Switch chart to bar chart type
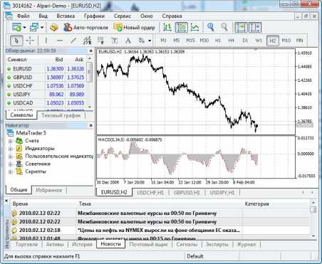This screenshot has height=264, width=322. click(167, 28)
